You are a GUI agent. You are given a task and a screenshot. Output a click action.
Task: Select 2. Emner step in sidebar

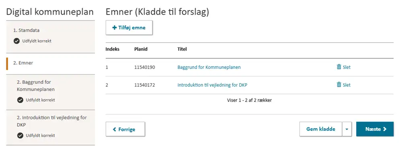pos(50,64)
